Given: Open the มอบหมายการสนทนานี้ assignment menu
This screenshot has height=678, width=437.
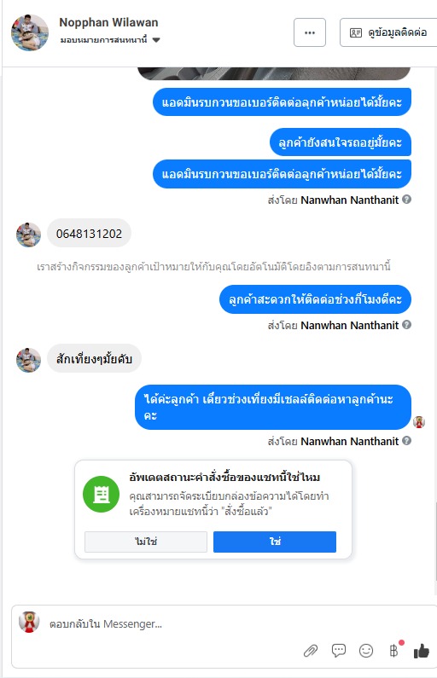Looking at the screenshot, I should [x=110, y=40].
